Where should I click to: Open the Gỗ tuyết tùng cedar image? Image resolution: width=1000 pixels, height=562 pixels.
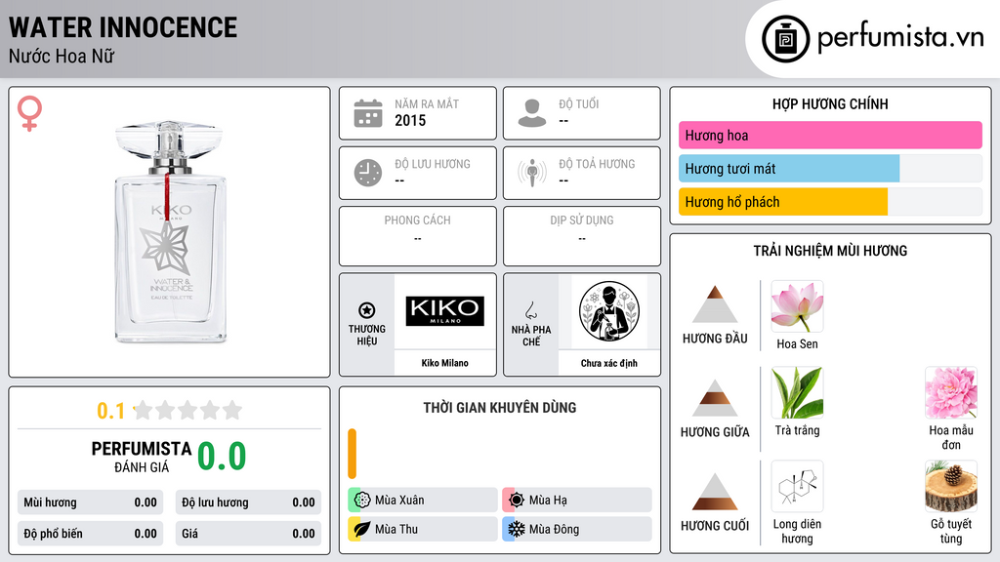[951, 486]
